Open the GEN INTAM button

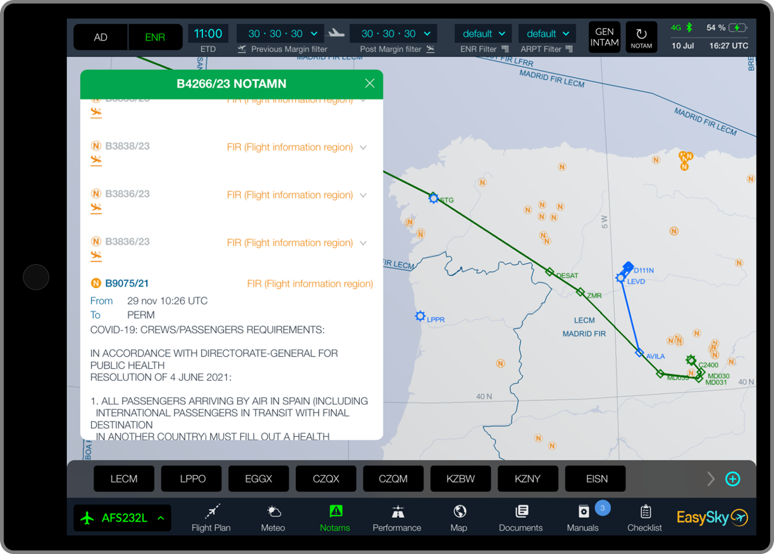point(605,37)
